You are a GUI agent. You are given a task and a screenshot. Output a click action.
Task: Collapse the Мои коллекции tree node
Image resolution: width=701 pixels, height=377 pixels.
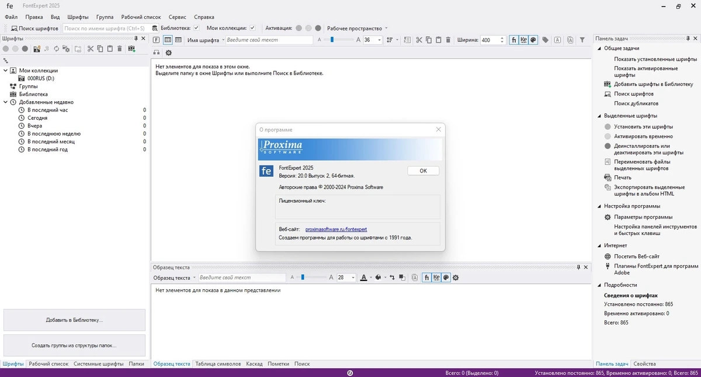(x=5, y=70)
